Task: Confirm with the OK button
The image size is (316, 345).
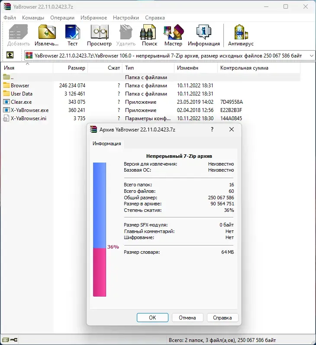Action: [152, 317]
